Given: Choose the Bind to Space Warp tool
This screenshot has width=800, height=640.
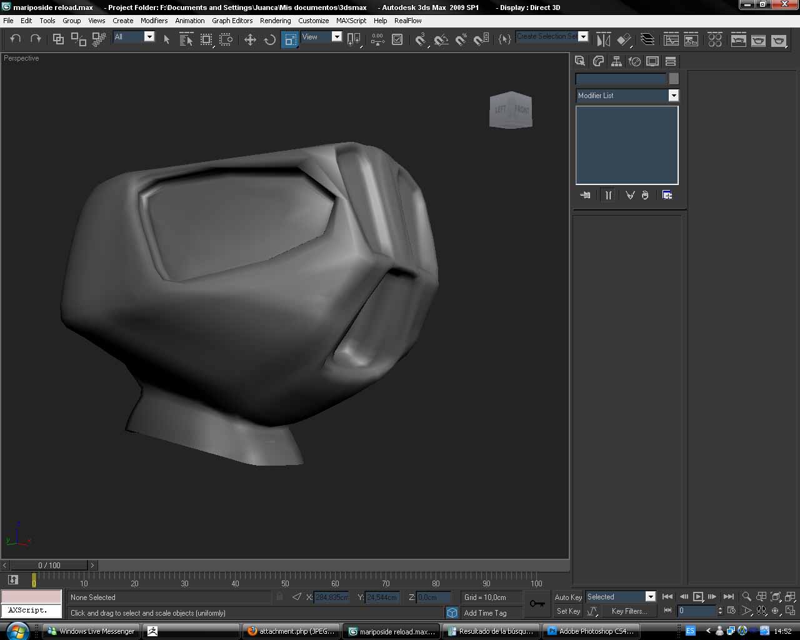Looking at the screenshot, I should tap(99, 39).
